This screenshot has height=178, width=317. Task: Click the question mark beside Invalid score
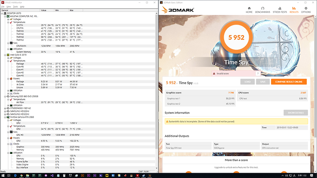tap(258, 73)
